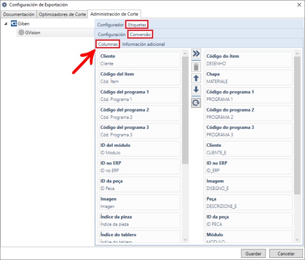Select 'Imagen' item in left list
This screenshot has width=305, height=260.
[140, 202]
